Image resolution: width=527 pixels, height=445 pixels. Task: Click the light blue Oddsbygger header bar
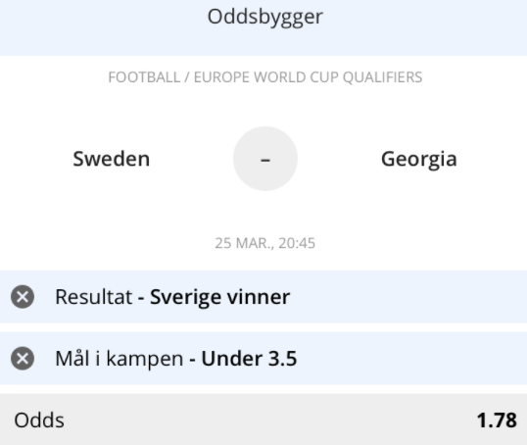click(263, 27)
